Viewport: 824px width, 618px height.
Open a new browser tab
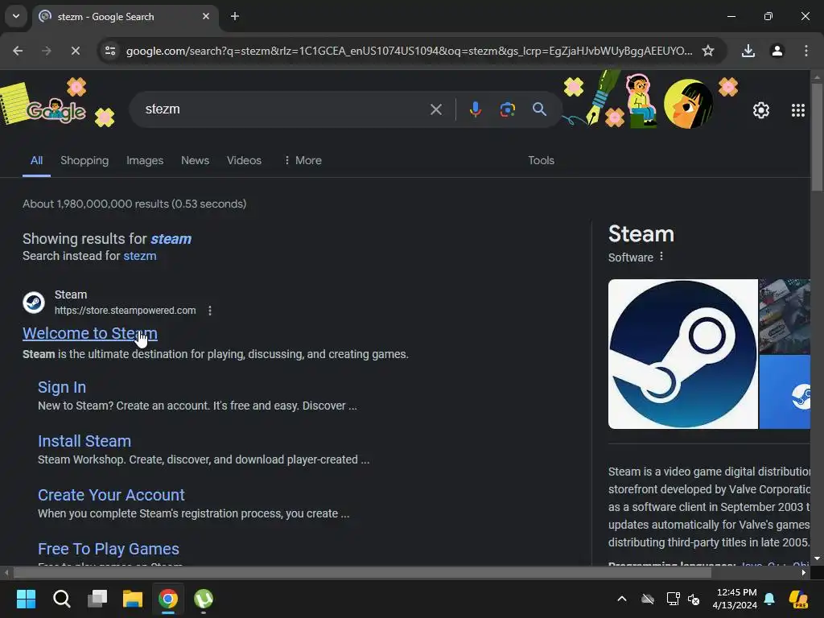(235, 16)
